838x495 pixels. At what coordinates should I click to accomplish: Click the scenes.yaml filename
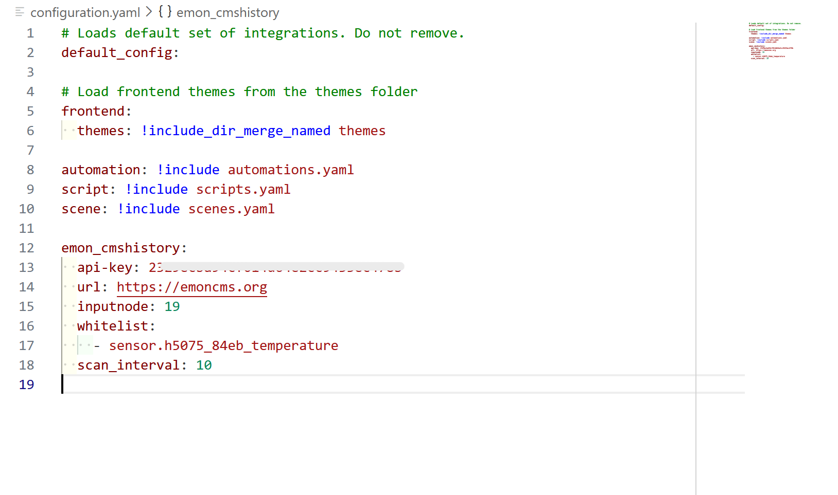coord(231,209)
